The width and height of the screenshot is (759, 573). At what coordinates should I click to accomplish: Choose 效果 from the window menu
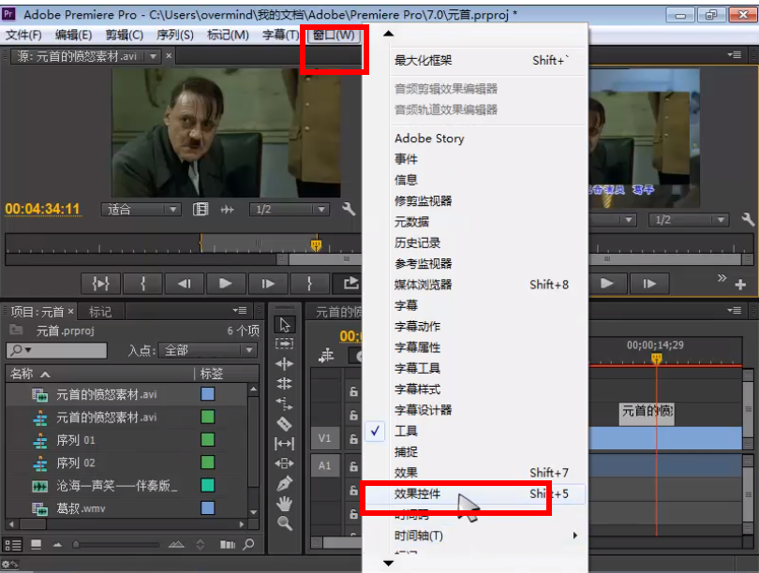coord(473,473)
